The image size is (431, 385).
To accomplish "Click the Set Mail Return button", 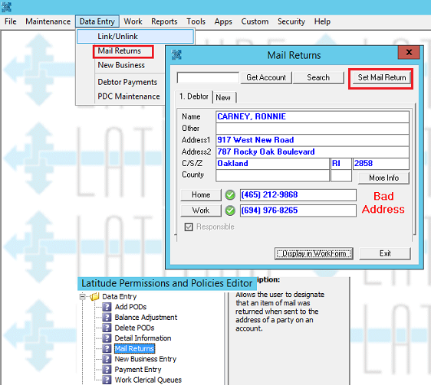I will tap(381, 77).
